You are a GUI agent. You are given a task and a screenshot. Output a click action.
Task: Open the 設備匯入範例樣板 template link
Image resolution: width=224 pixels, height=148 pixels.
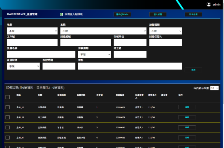click(74, 14)
